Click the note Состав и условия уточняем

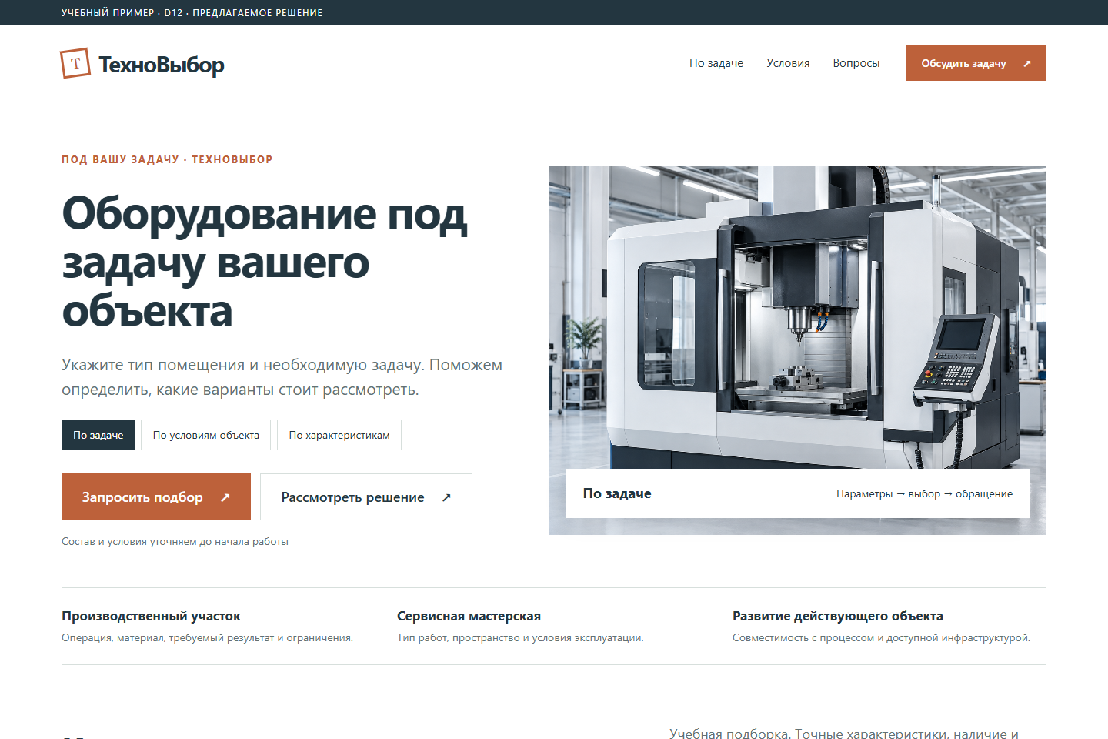point(175,541)
